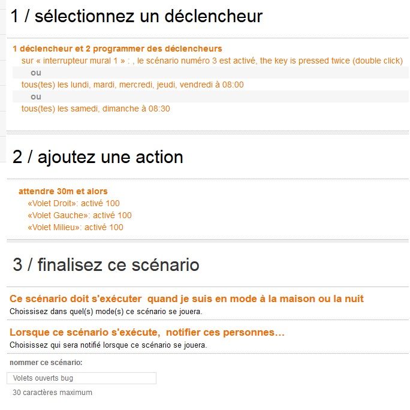Viewport: 410px width, 410px height.
Task: Click the "Choisissez qui sera notifié" description
Action: [x=108, y=345]
